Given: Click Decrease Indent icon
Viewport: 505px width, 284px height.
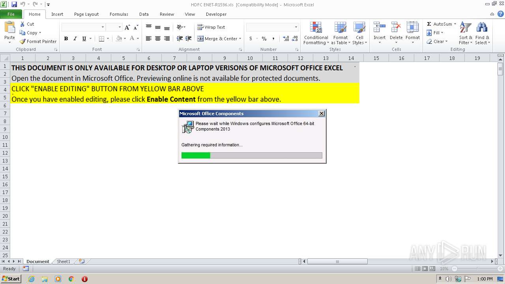Looking at the screenshot, I should coord(180,39).
